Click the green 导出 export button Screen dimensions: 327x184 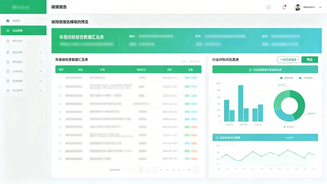310,60
